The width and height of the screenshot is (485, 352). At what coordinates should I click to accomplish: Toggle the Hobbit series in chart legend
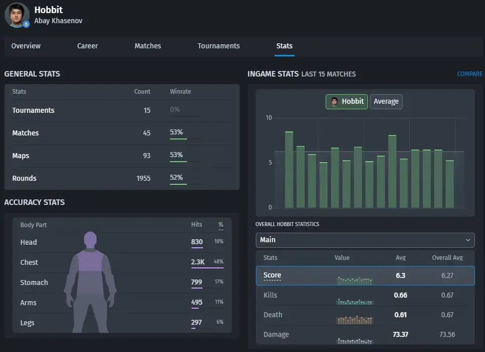click(347, 102)
